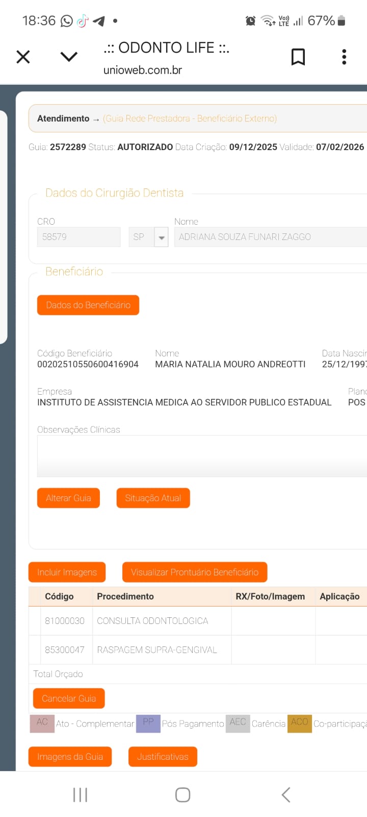Bookmark the Odonto Life page
This screenshot has width=367, height=817.
coord(298,57)
